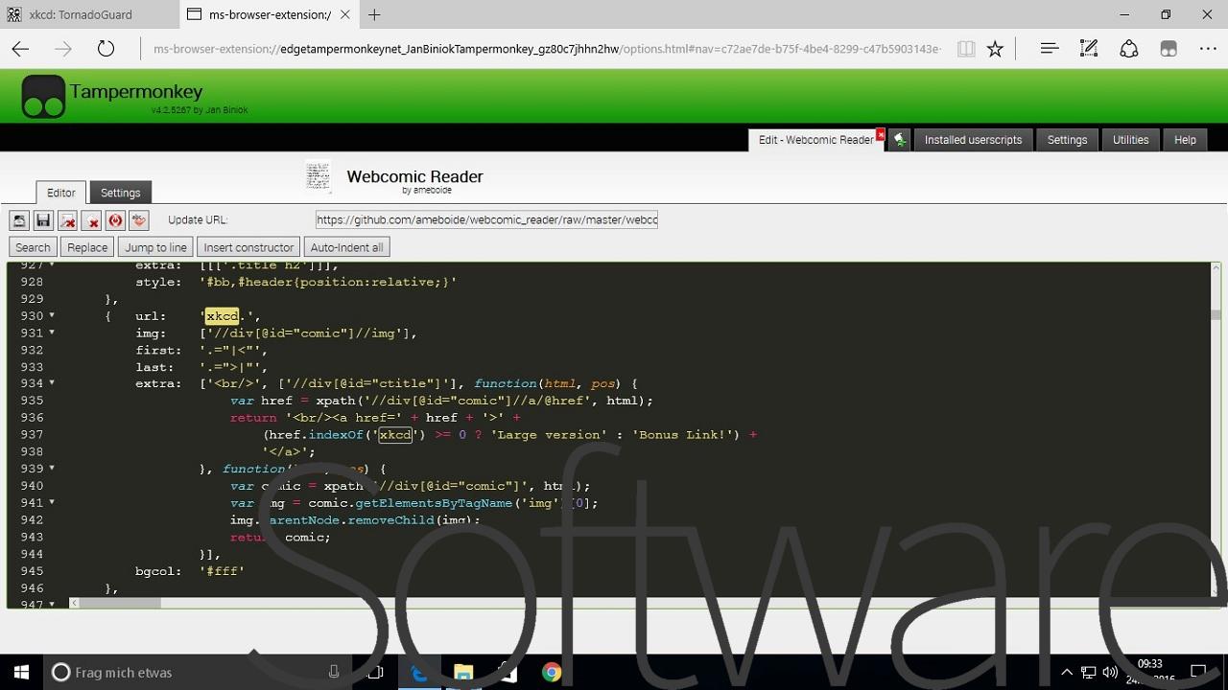Open the Windows Start menu

(21, 672)
